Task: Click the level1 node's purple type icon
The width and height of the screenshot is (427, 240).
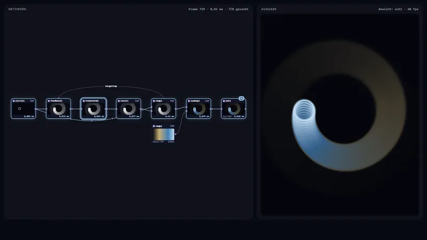Action: [x=118, y=101]
